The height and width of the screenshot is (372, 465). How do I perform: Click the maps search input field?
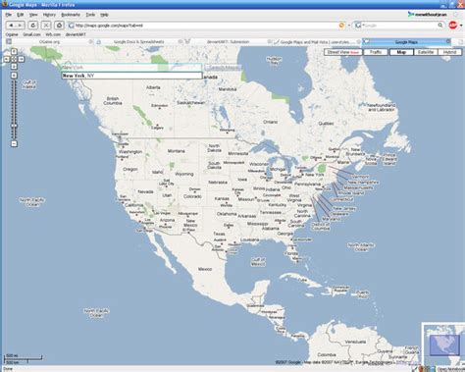tap(131, 67)
